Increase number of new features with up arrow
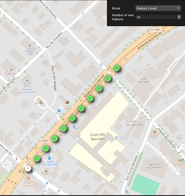 tap(179, 16)
